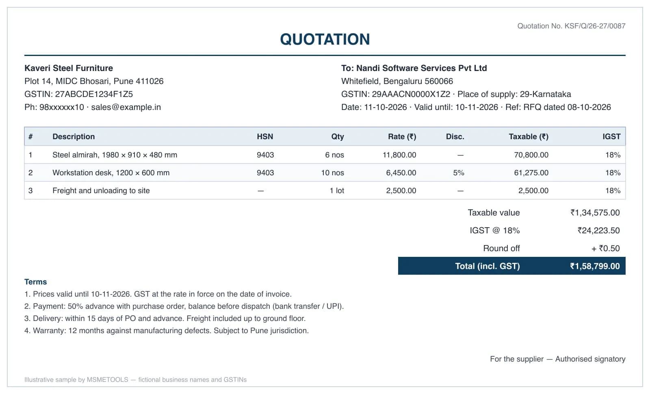Click the QUOTATION title heading

pos(325,39)
